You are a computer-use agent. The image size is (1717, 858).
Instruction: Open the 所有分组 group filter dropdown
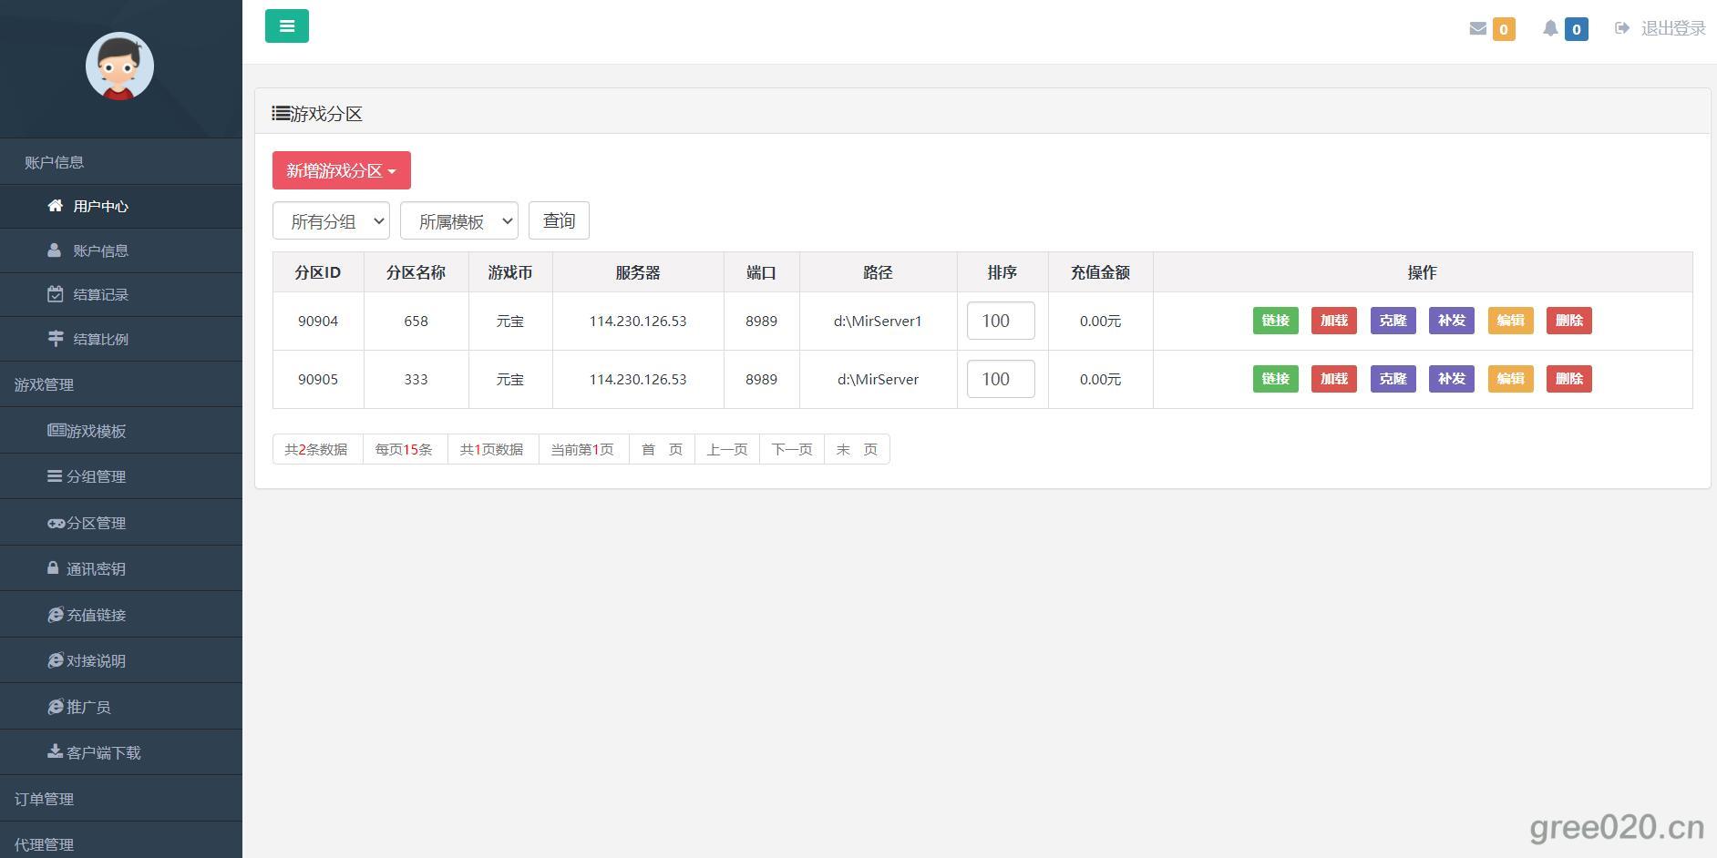click(x=331, y=221)
